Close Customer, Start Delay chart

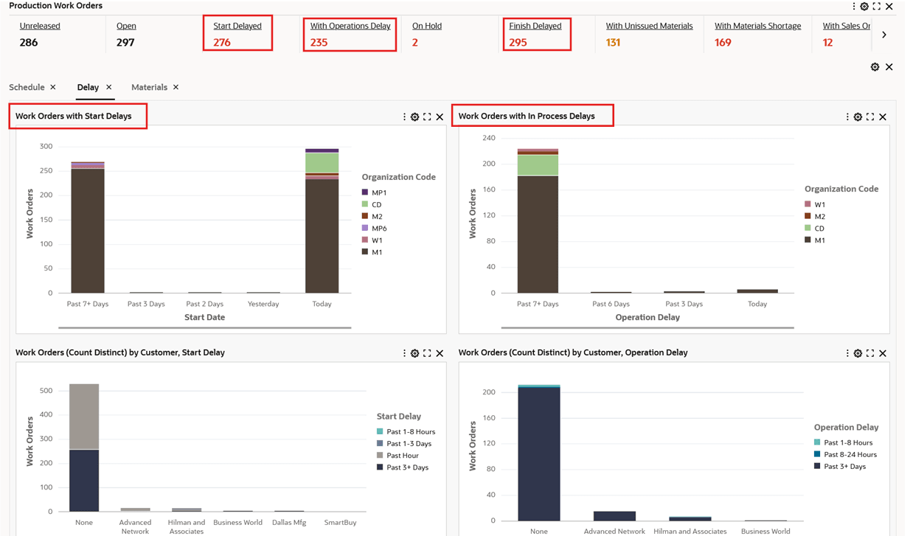click(440, 353)
